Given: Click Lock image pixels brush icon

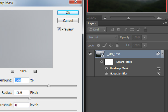Looking at the screenshot, I should pyautogui.click(x=104, y=45).
